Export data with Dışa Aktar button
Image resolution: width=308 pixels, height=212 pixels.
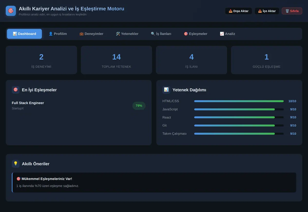238,11
